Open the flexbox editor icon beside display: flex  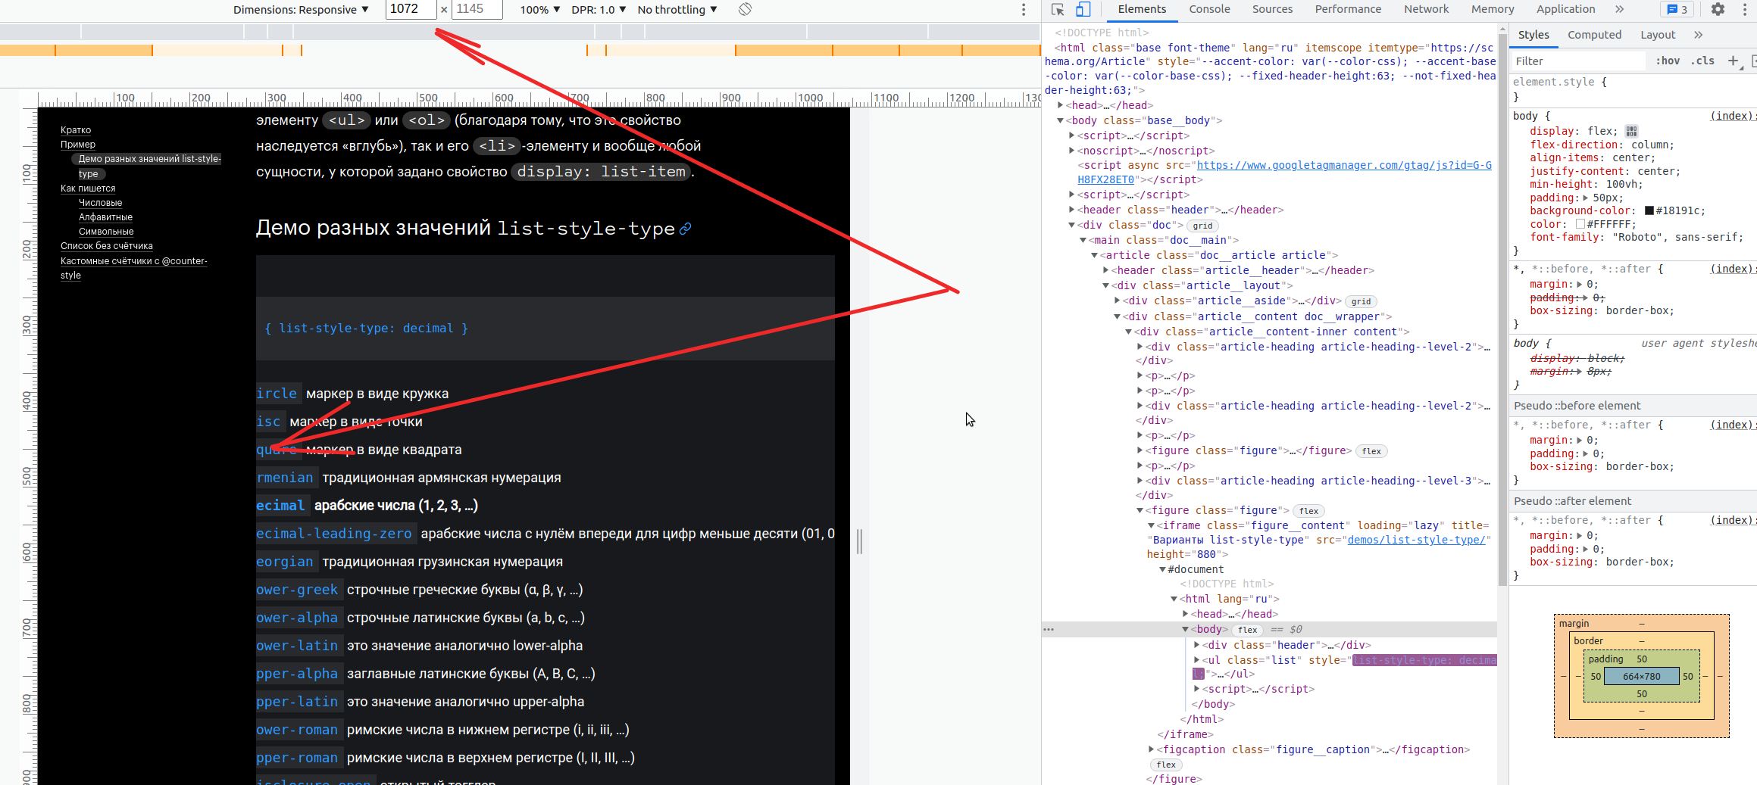[x=1634, y=131]
